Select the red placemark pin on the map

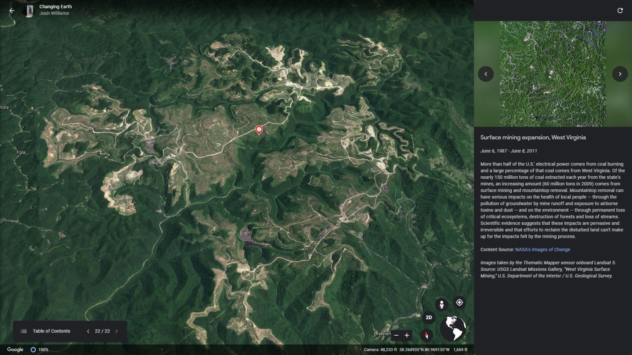click(258, 130)
